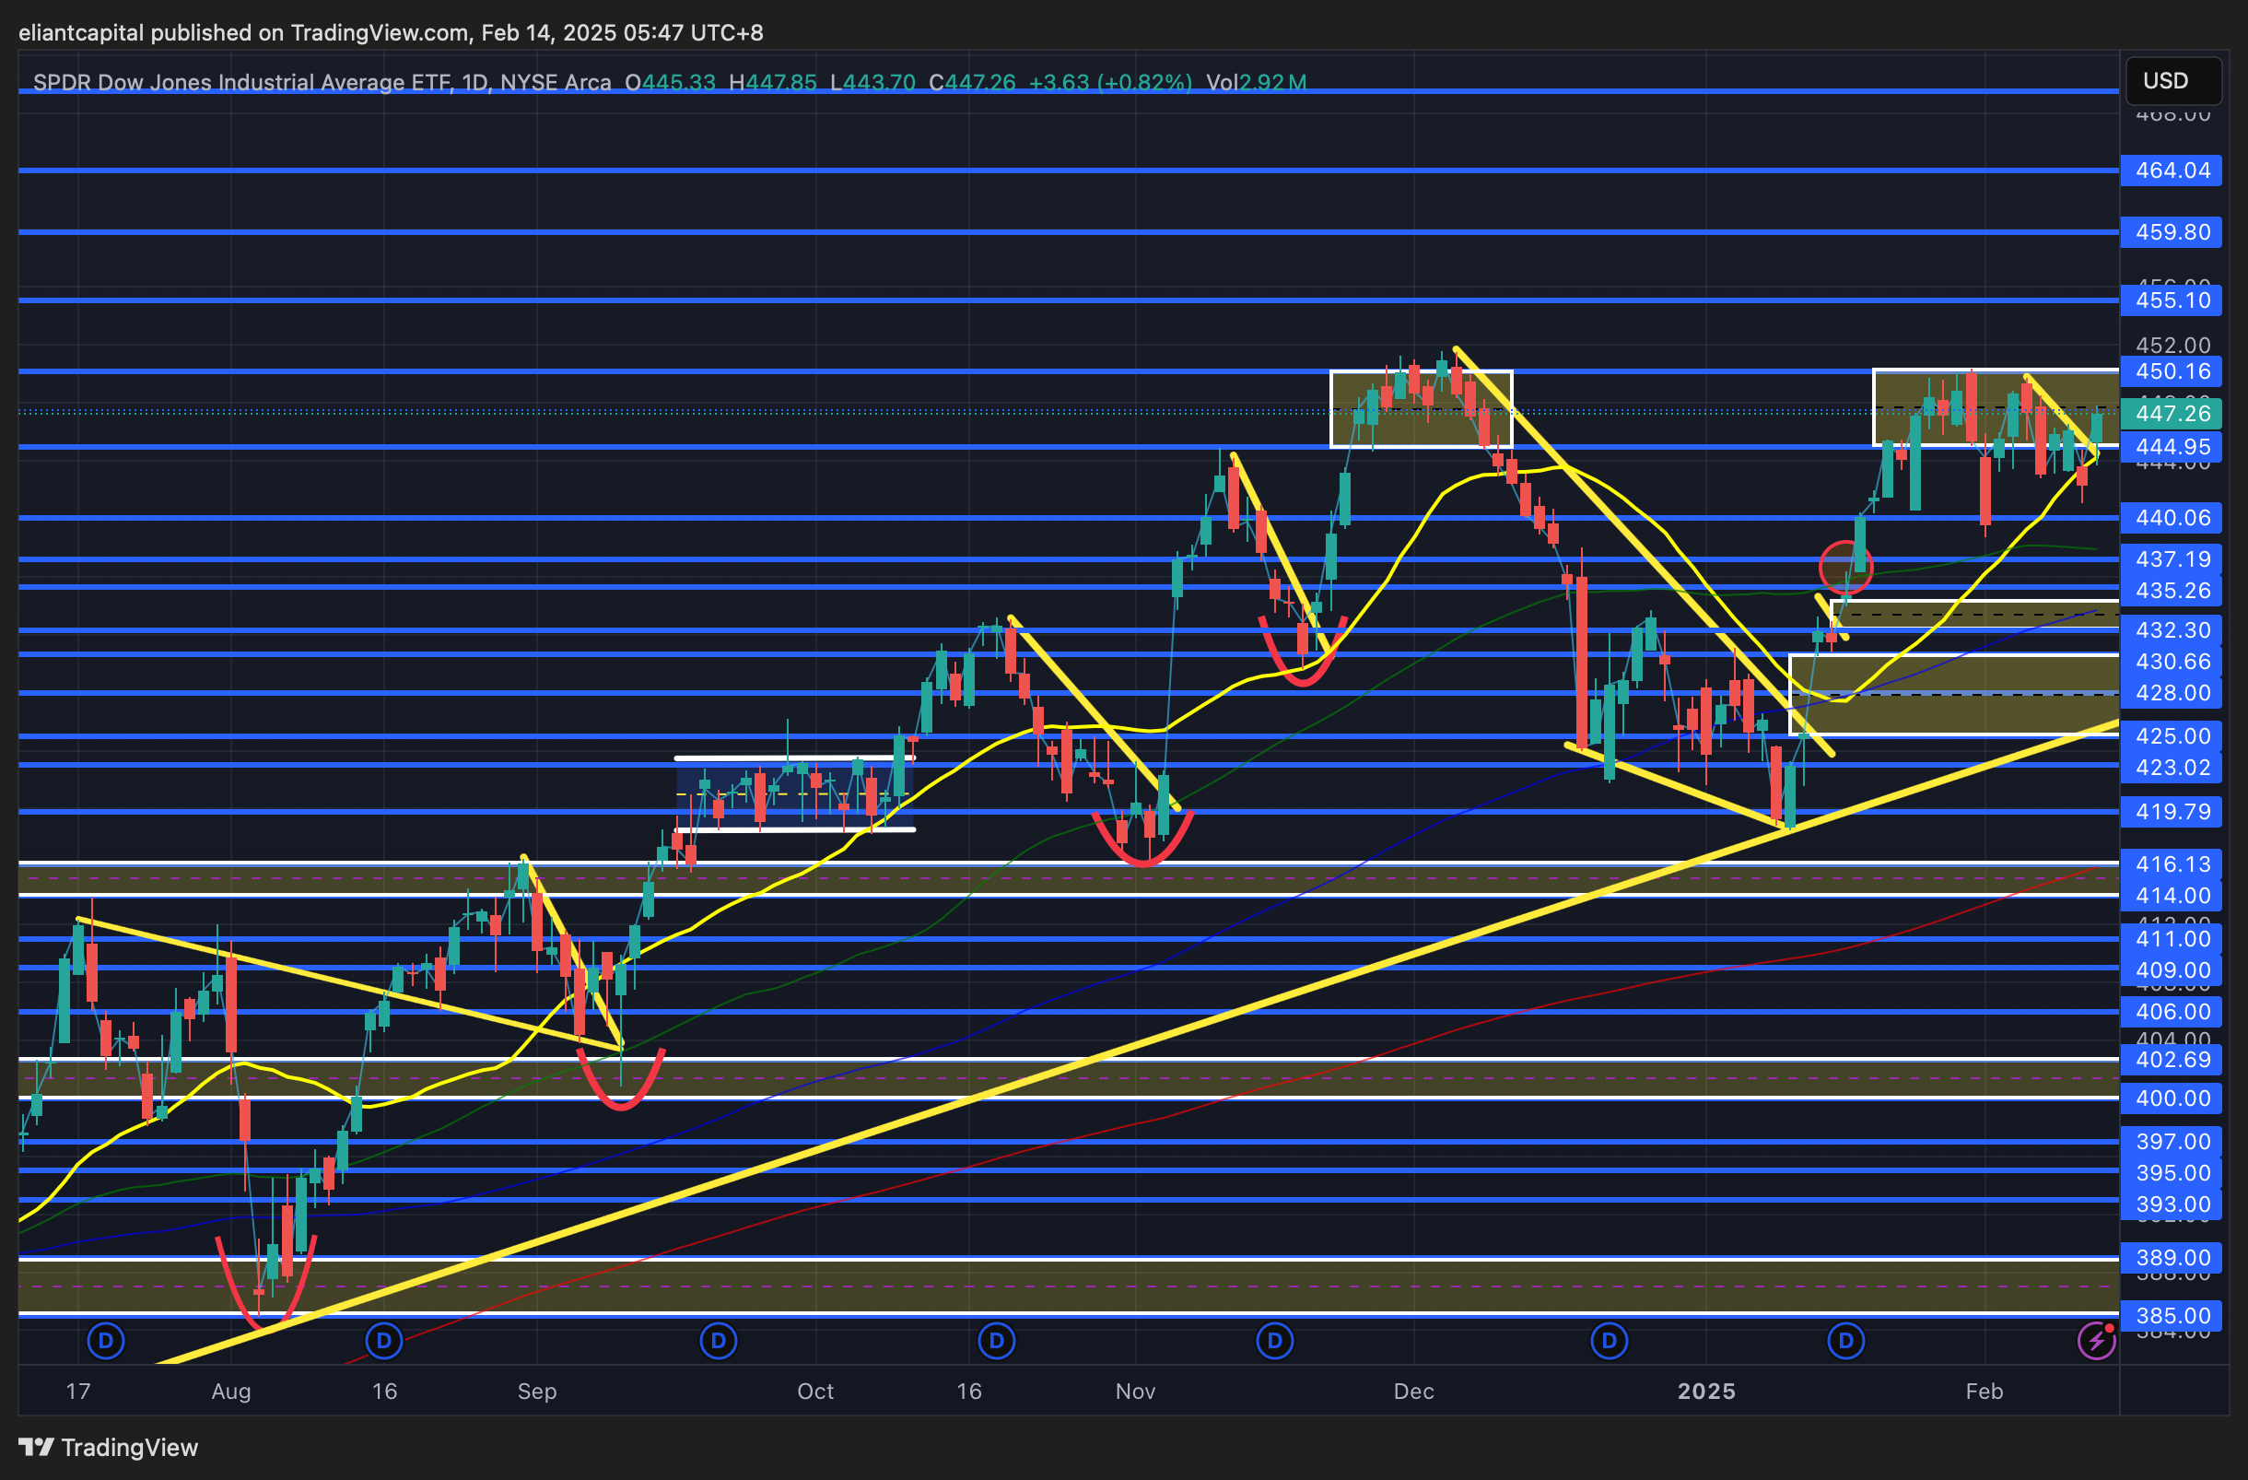Click the dividend marker above the October '16' label
The width and height of the screenshot is (2248, 1480).
pyautogui.click(x=996, y=1340)
